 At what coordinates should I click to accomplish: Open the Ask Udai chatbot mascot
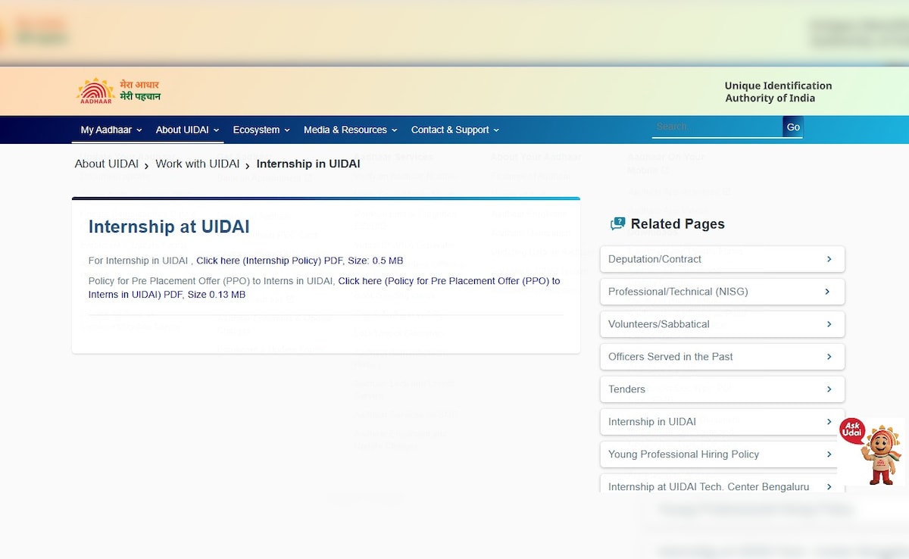tap(873, 451)
